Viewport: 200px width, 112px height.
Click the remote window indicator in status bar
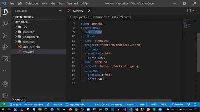[x=4, y=105]
